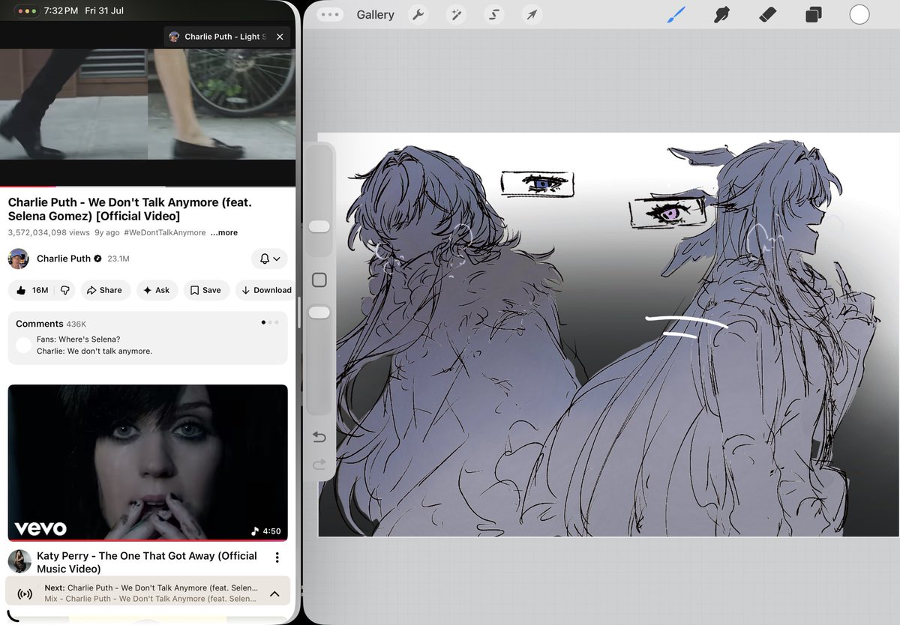The image size is (900, 625).
Task: Select the Transform arrow tool
Action: 532,15
